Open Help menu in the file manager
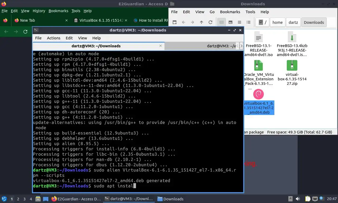Image resolution: width=338 pixels, height=203 pixels. [265, 12]
